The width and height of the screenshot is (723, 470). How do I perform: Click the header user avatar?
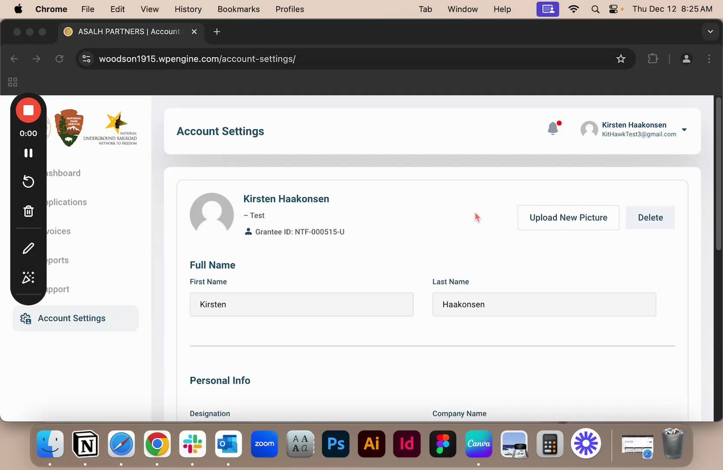pos(589,130)
